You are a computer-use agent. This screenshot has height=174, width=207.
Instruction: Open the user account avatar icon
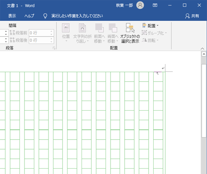[x=140, y=5]
